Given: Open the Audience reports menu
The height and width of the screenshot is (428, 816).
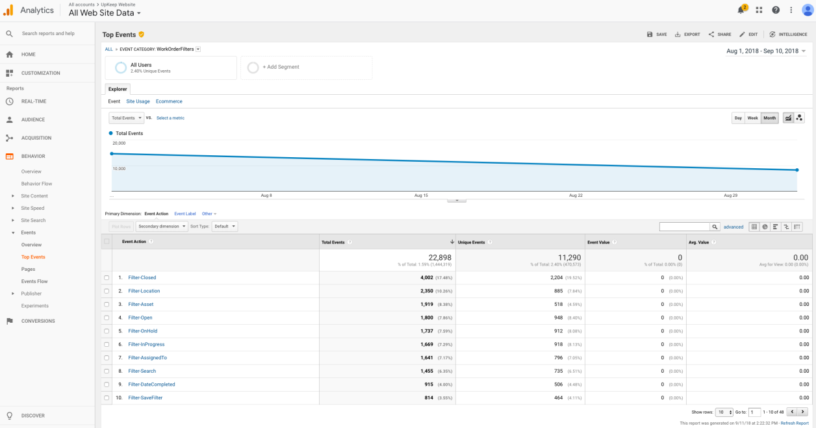Looking at the screenshot, I should [33, 120].
